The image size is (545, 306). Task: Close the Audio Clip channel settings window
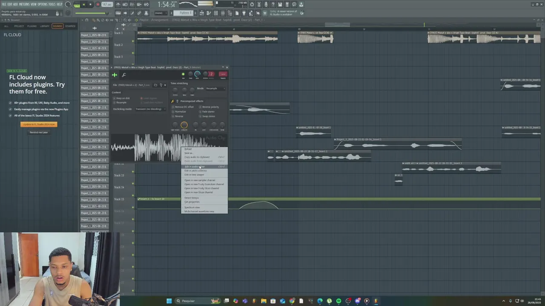coord(227,67)
